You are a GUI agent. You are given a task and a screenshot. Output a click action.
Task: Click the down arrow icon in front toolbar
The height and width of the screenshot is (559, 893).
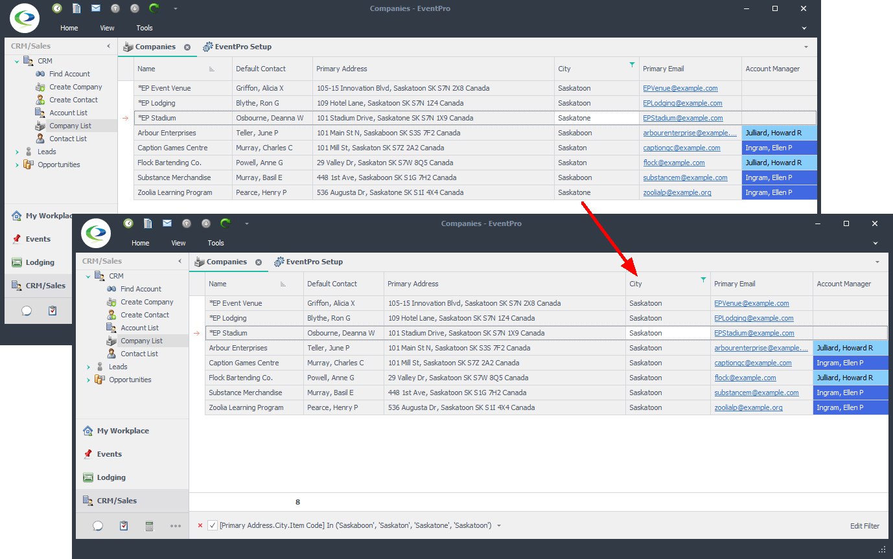pyautogui.click(x=206, y=223)
